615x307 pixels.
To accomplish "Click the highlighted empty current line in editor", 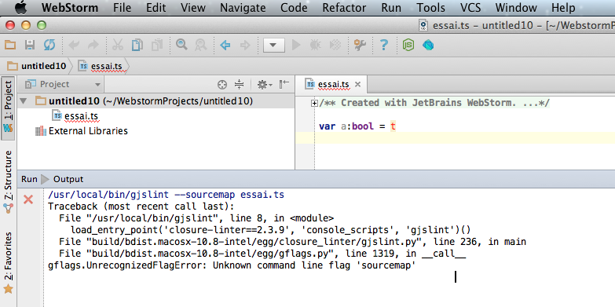I will (455, 138).
